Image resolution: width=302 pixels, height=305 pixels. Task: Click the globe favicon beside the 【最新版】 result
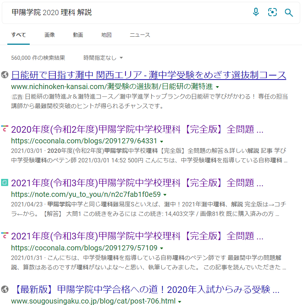pyautogui.click(x=5, y=289)
